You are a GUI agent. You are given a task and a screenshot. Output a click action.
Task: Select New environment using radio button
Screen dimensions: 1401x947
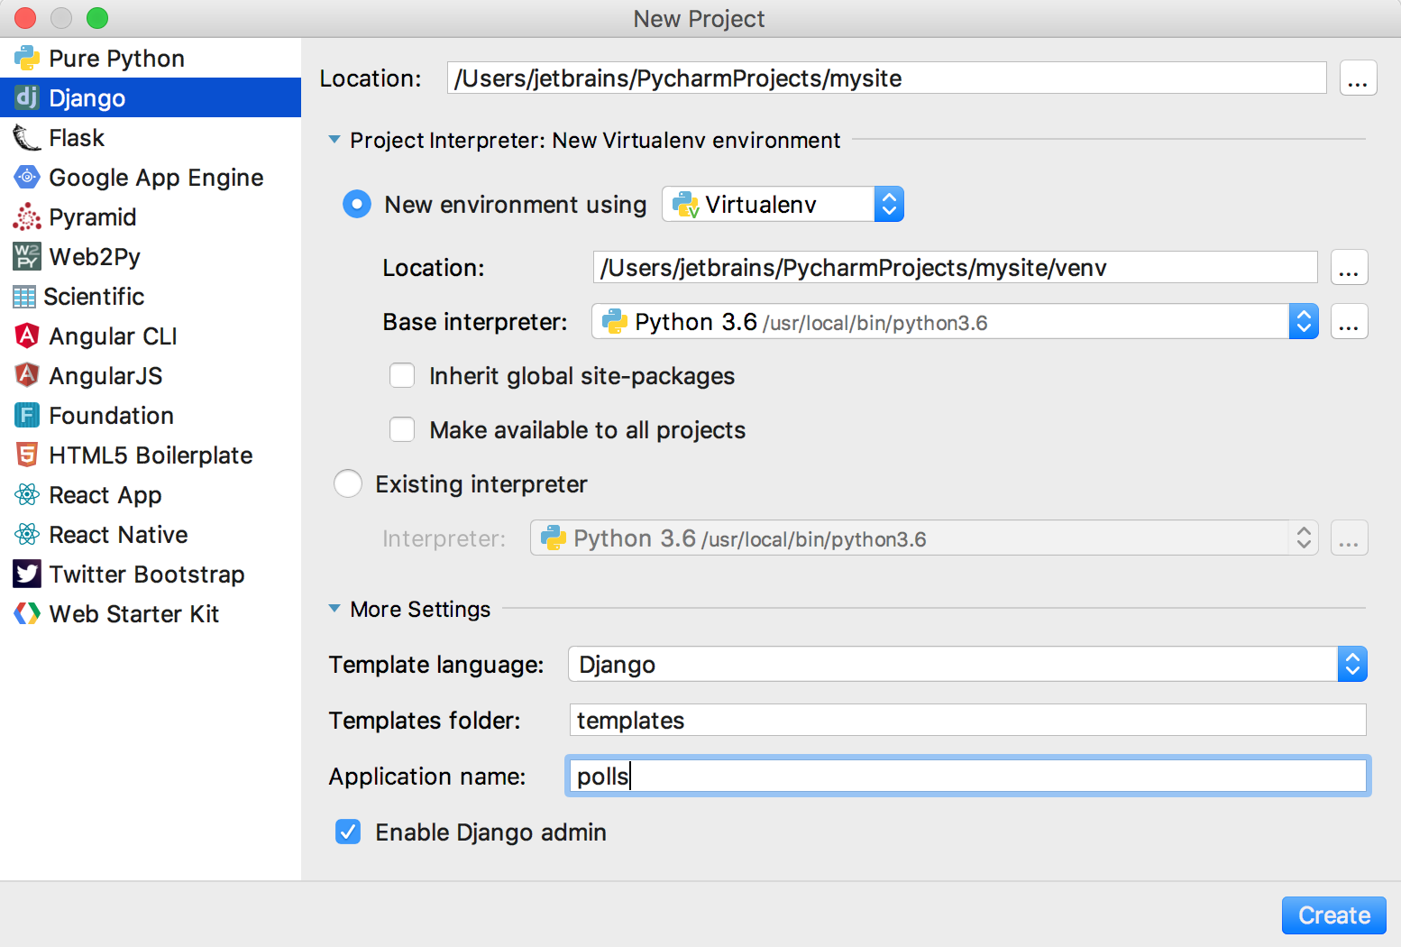click(x=357, y=205)
